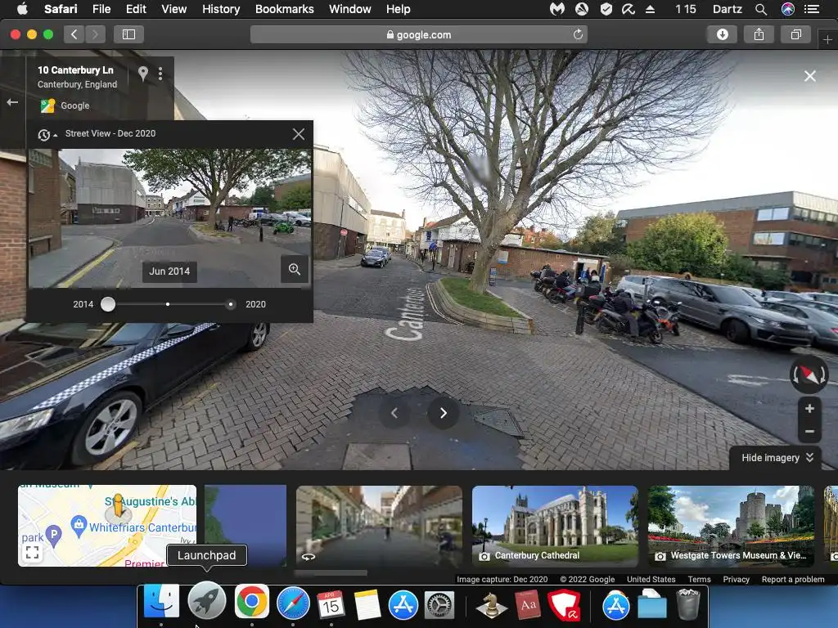Select the 2020 timeline date marker

point(230,304)
